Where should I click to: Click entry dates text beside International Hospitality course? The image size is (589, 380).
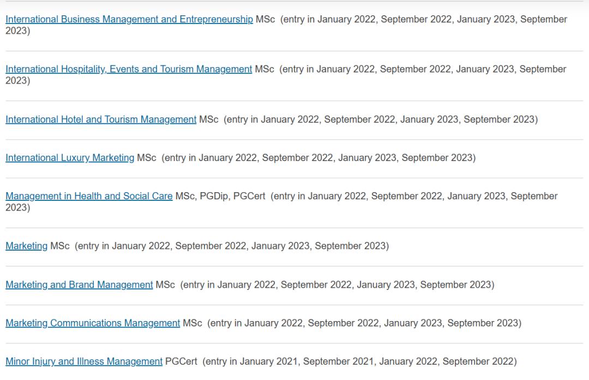[x=423, y=69]
